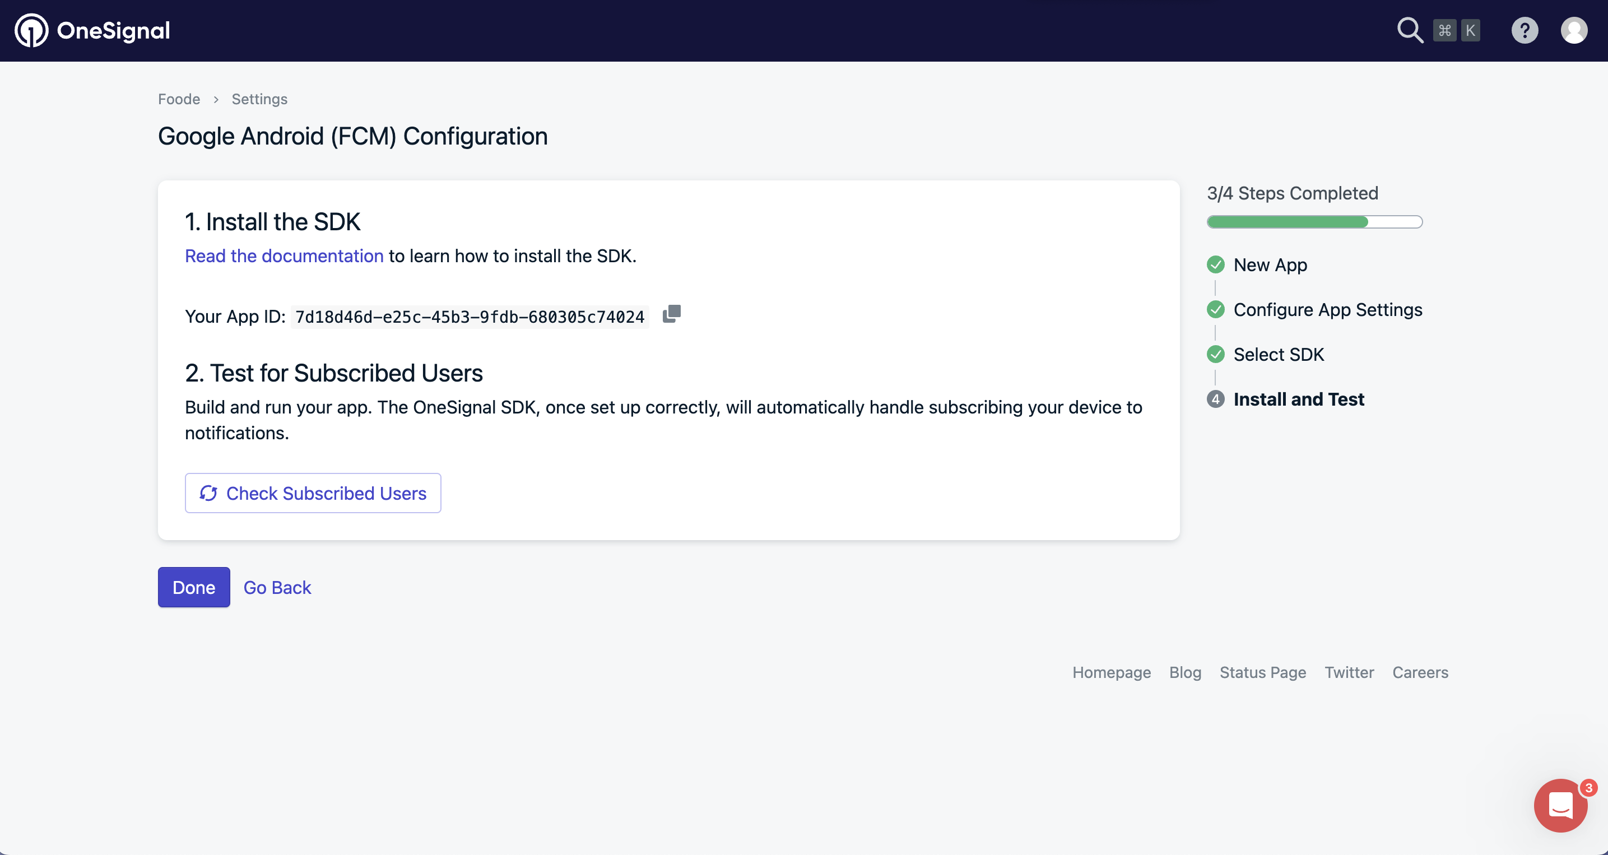The height and width of the screenshot is (855, 1608).
Task: Click the command key shortcut badge
Action: click(x=1444, y=31)
